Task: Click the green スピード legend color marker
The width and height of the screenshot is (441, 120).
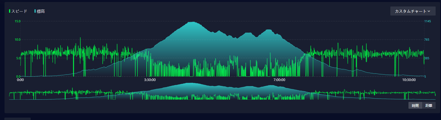Action: coord(10,11)
